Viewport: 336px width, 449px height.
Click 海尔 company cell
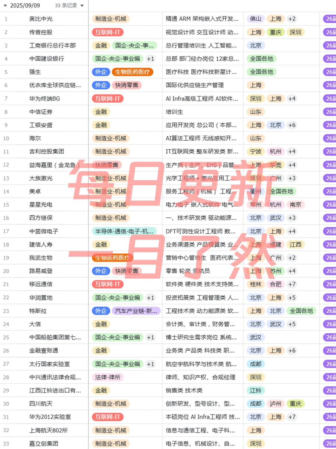35,138
